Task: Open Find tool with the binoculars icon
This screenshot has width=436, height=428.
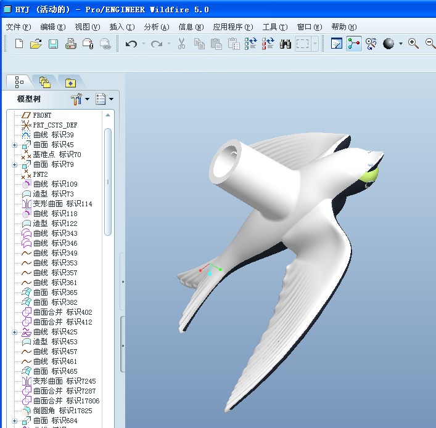Action: [286, 44]
